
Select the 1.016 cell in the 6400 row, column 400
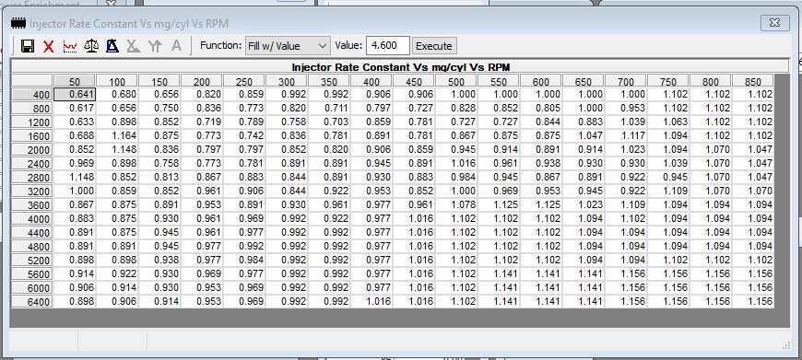pos(372,301)
